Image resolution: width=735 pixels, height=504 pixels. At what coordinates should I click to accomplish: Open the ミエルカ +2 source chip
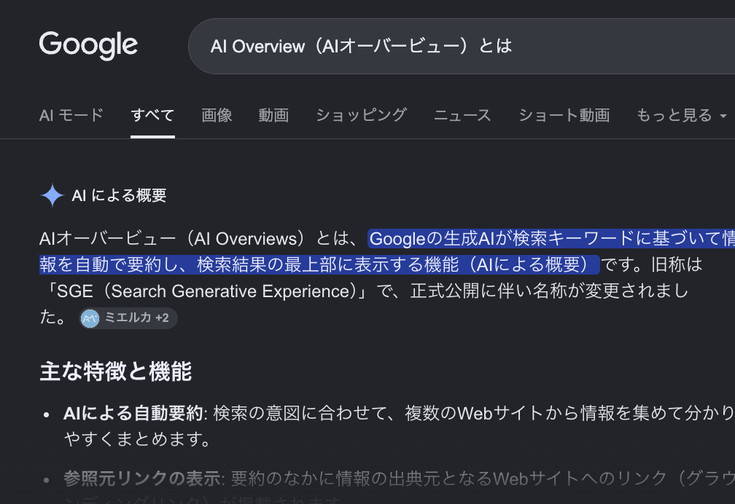click(x=128, y=318)
